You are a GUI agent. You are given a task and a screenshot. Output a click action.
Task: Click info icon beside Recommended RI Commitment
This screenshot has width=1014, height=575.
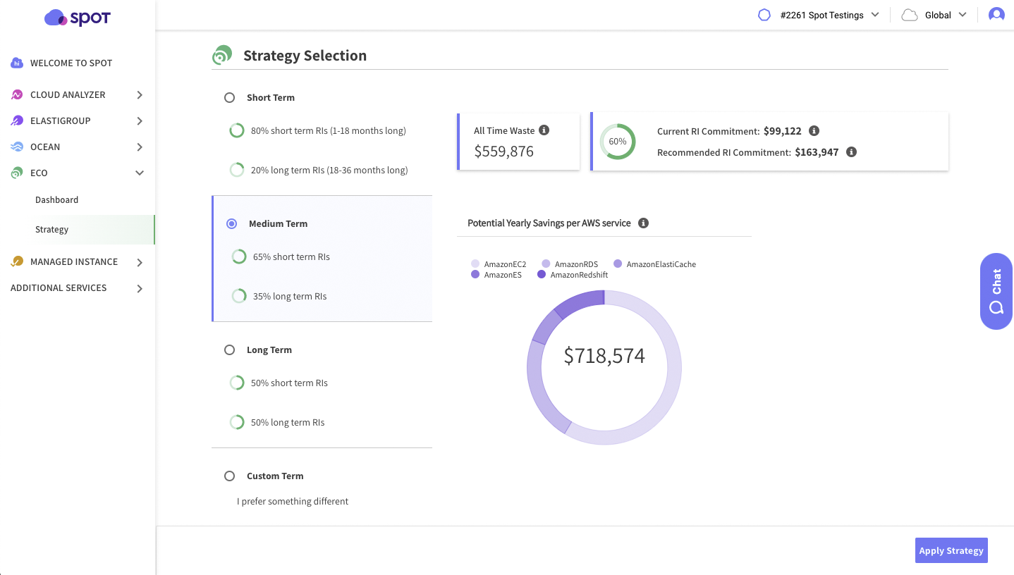[x=851, y=152]
